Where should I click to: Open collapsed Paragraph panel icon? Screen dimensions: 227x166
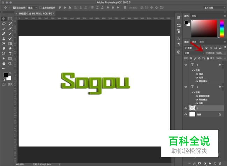(179, 44)
